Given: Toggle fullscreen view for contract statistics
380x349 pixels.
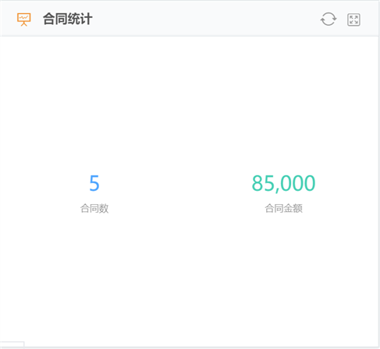Looking at the screenshot, I should point(353,19).
